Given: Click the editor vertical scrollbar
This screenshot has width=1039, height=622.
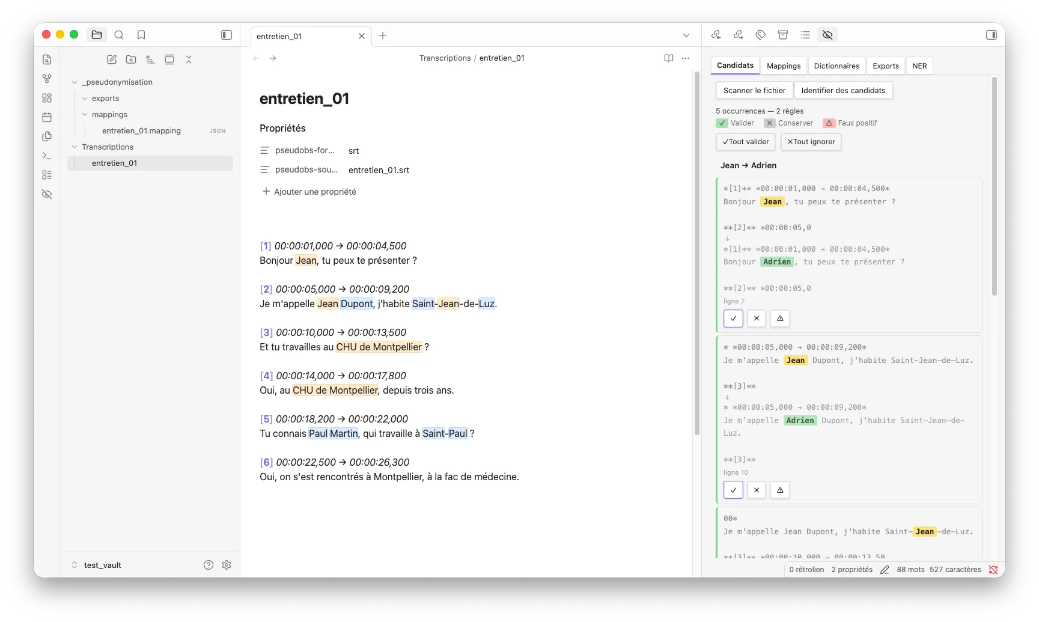Looking at the screenshot, I should 697,253.
